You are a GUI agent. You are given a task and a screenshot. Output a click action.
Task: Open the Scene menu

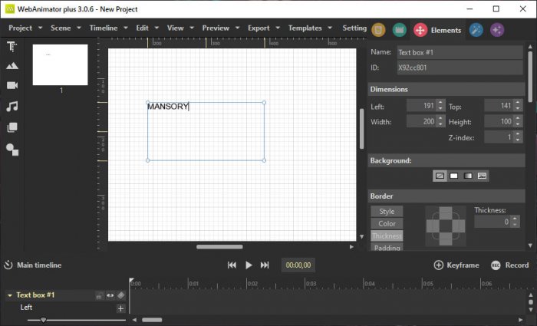66,28
